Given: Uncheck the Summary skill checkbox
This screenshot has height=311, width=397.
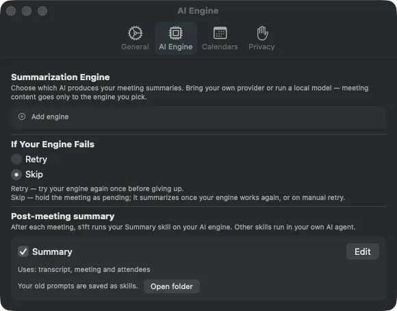Looking at the screenshot, I should (x=23, y=251).
